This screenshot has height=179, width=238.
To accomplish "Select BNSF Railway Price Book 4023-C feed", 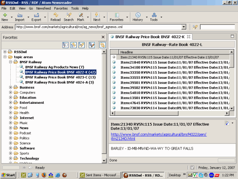I will point(60,77).
